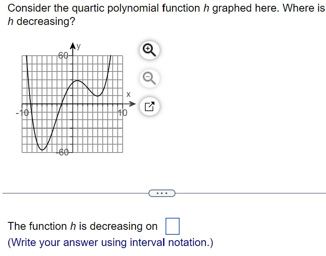The width and height of the screenshot is (326, 256).
Task: Click the question text "Consider the quartic polynomial"
Action: [x=83, y=8]
